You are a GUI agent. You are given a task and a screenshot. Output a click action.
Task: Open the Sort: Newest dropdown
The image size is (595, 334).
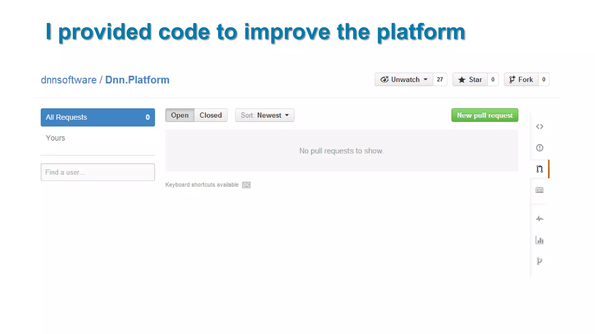click(265, 115)
